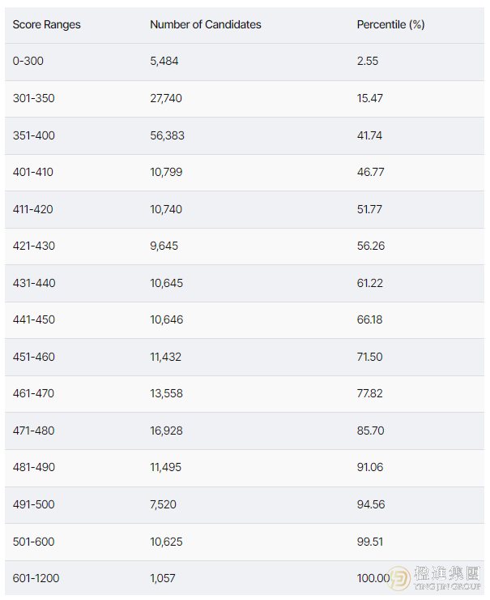Click the 91.06 percentile value
Viewport: 490px width, 600px height.
tap(370, 467)
